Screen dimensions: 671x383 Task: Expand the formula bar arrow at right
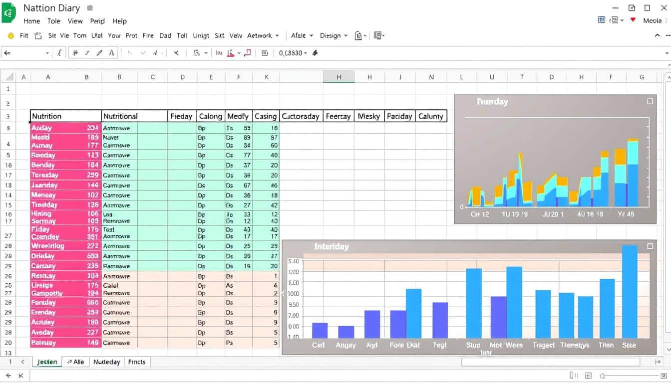pos(667,53)
